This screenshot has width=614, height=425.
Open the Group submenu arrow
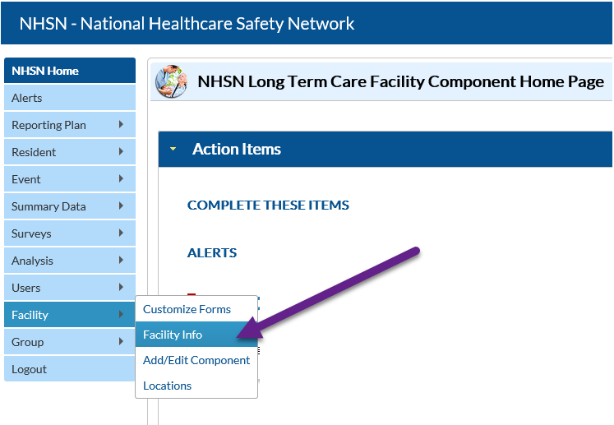[x=121, y=342]
